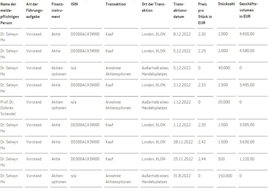Select the Stückzahl column header
The image size is (269, 188).
click(226, 4)
